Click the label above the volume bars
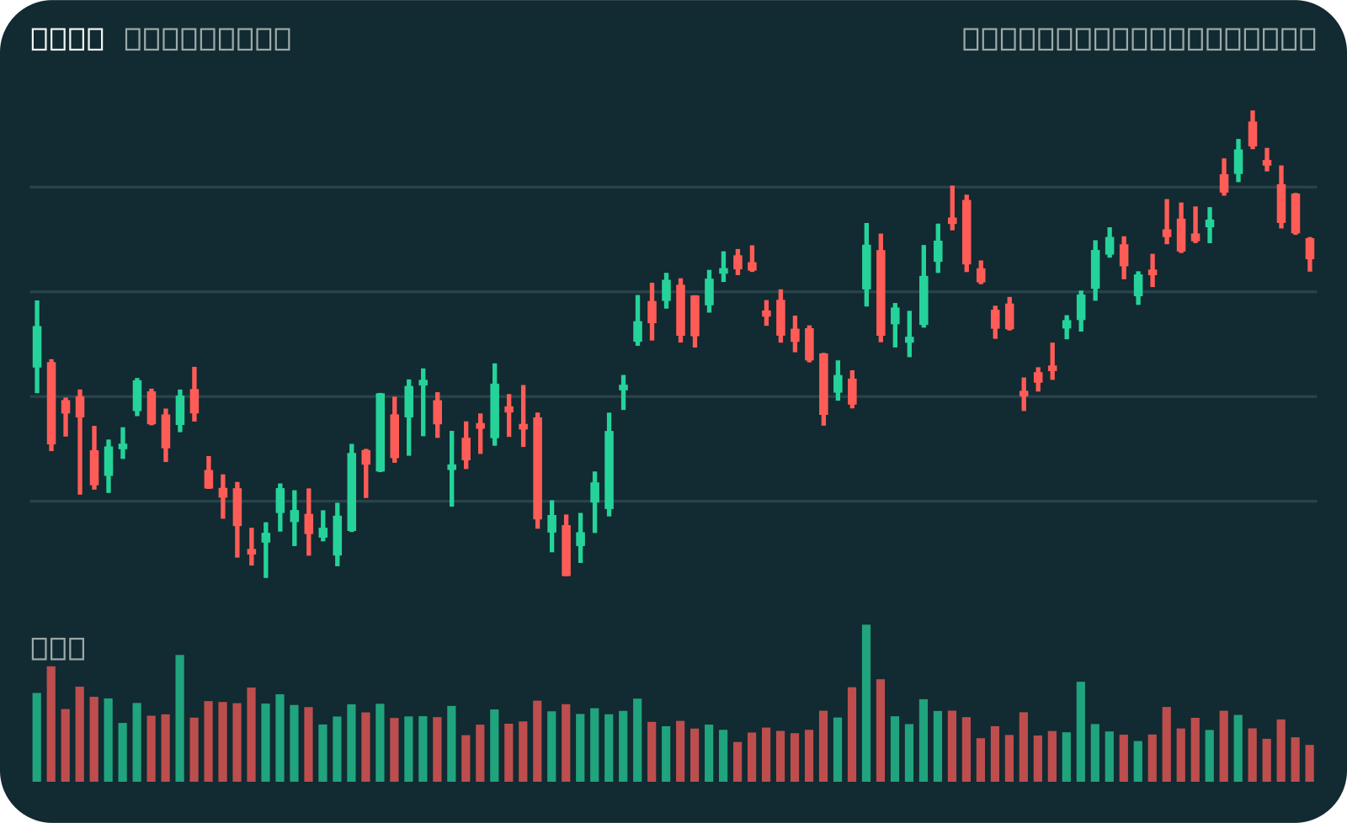The width and height of the screenshot is (1347, 823). tap(58, 648)
